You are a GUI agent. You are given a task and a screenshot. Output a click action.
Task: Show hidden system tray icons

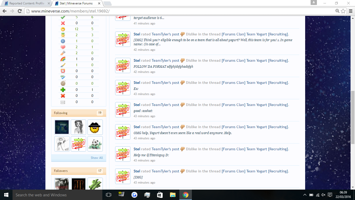coord(305,195)
